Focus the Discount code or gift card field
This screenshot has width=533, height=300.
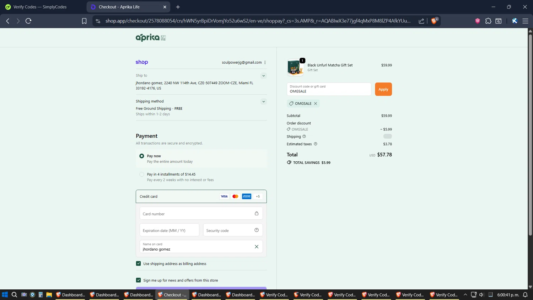pyautogui.click(x=329, y=89)
